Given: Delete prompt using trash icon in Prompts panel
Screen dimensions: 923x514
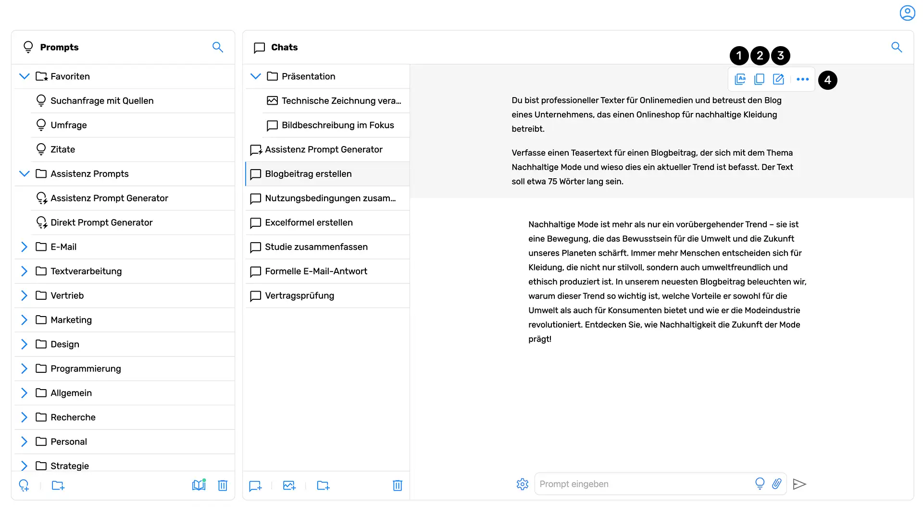Looking at the screenshot, I should [x=223, y=485].
